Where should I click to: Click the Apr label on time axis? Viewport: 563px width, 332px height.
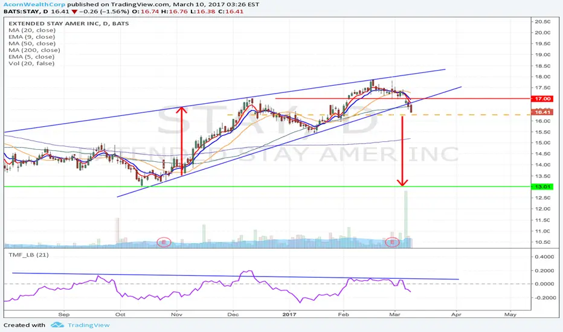(456, 314)
